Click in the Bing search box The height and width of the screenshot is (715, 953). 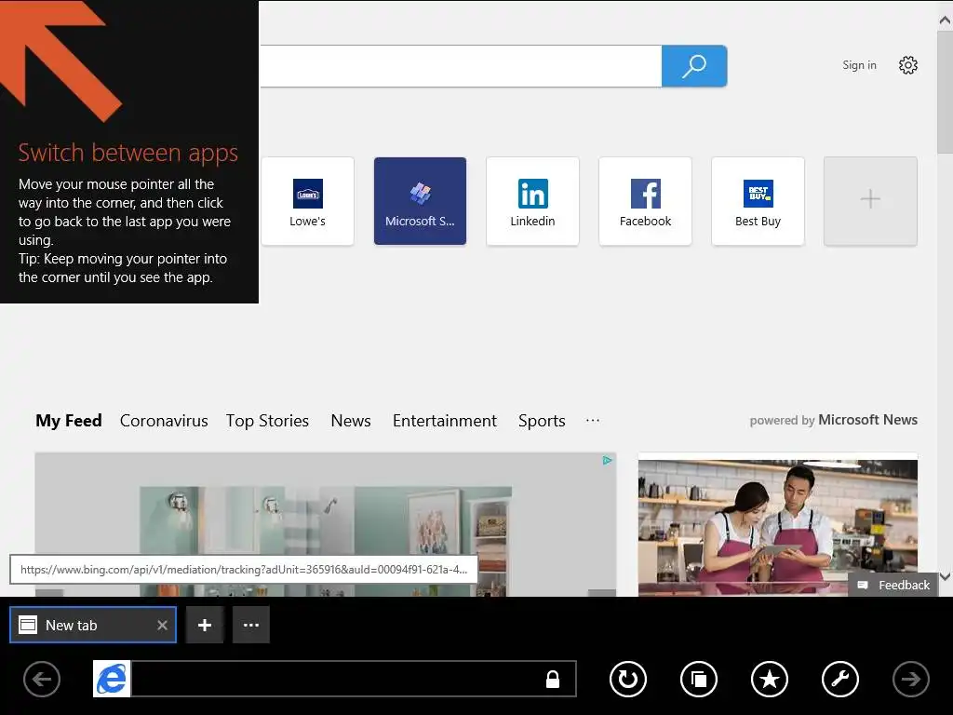(x=461, y=66)
